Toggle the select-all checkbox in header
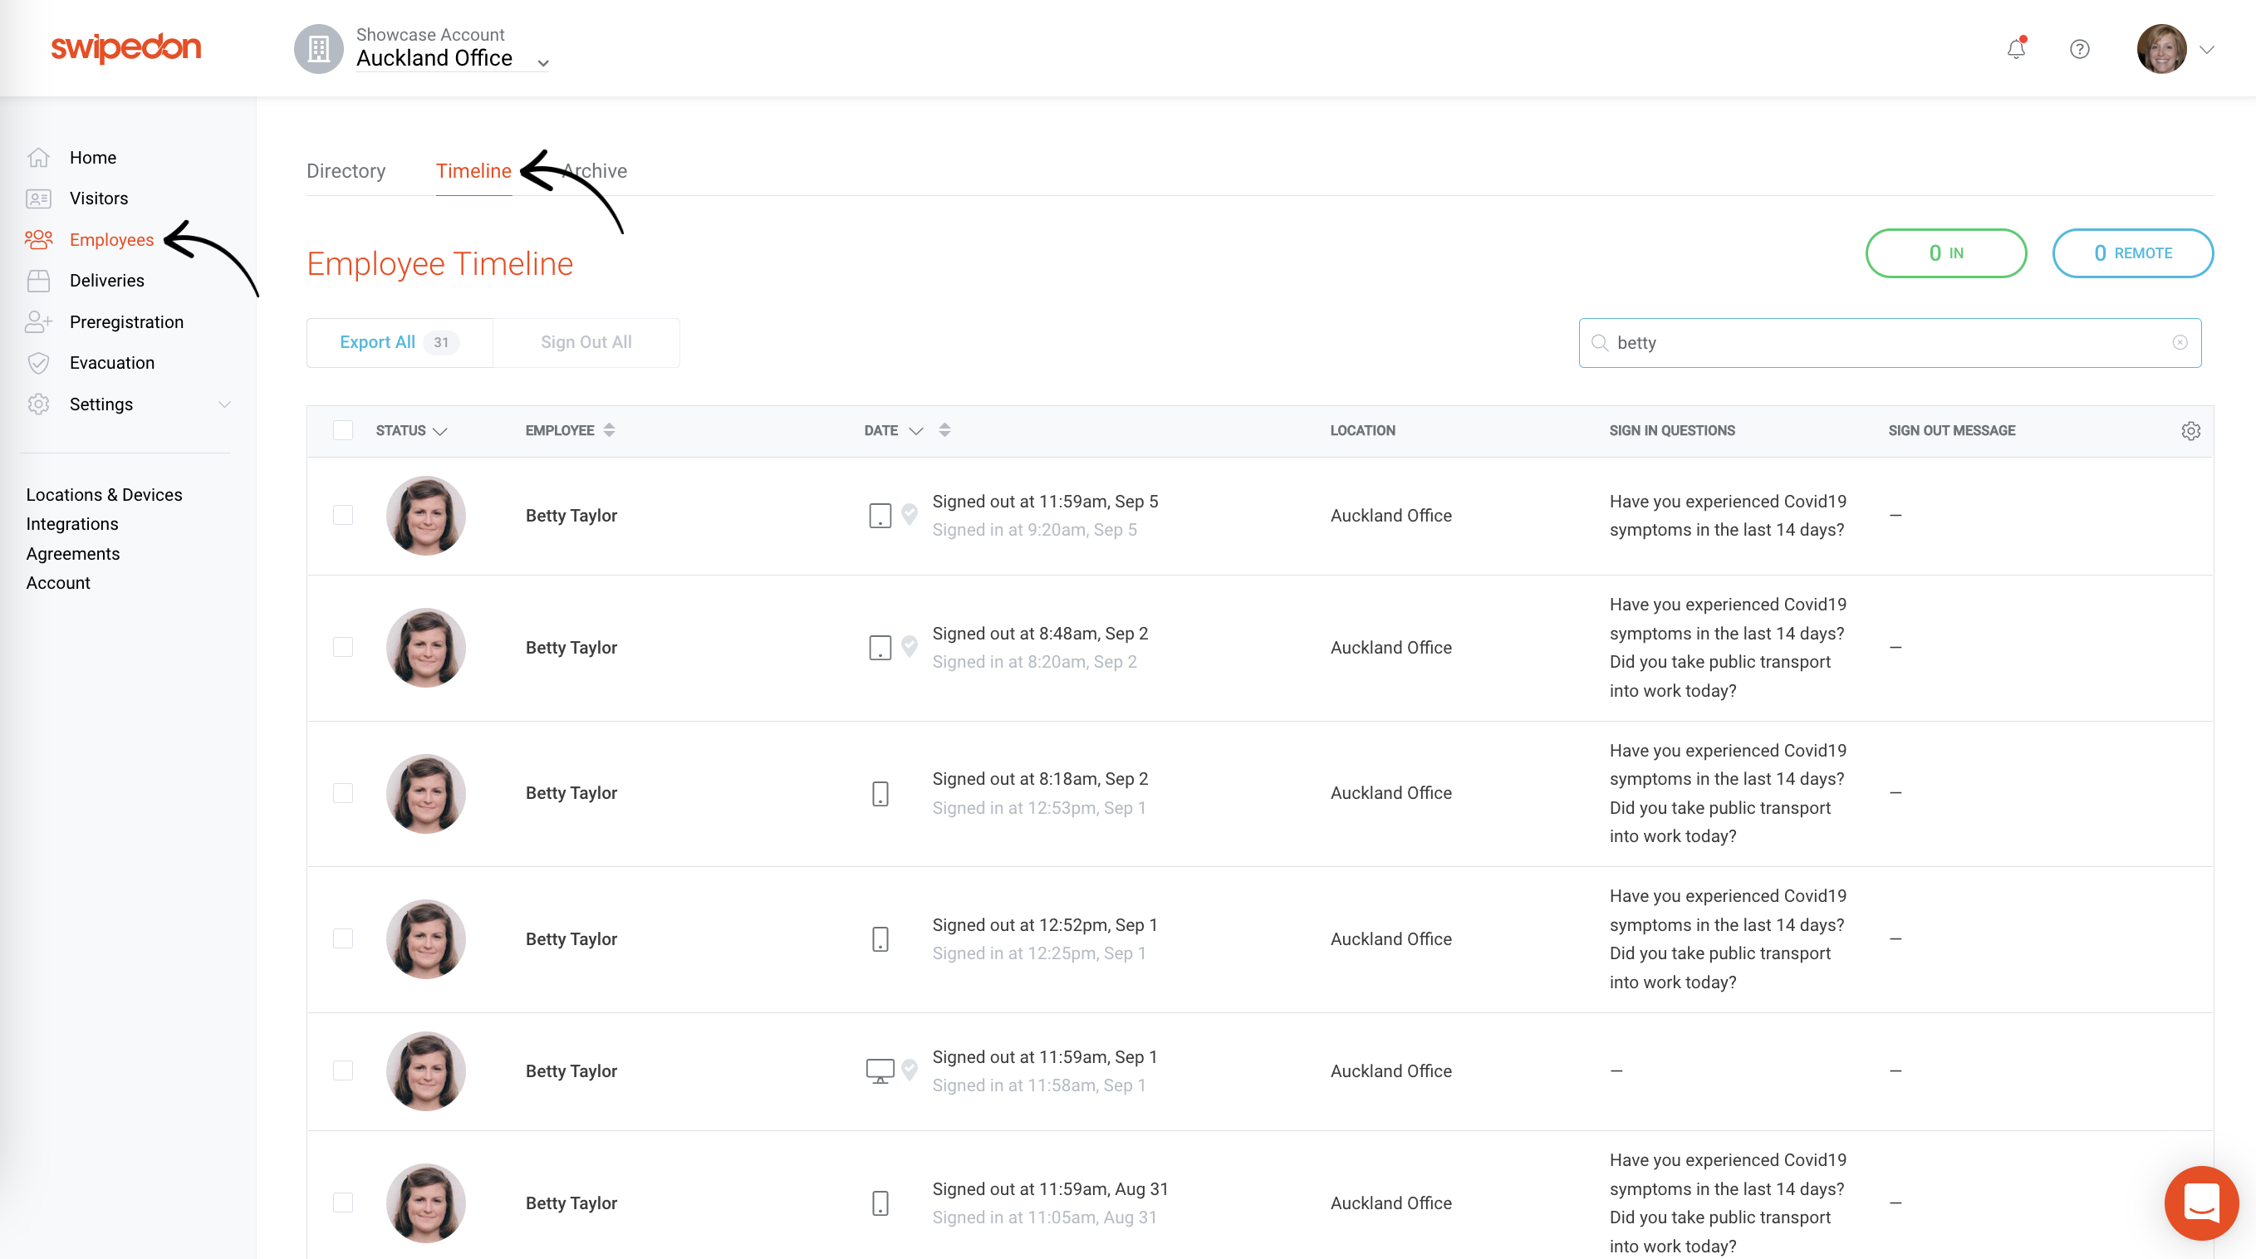Viewport: 2256px width, 1259px height. tap(342, 430)
